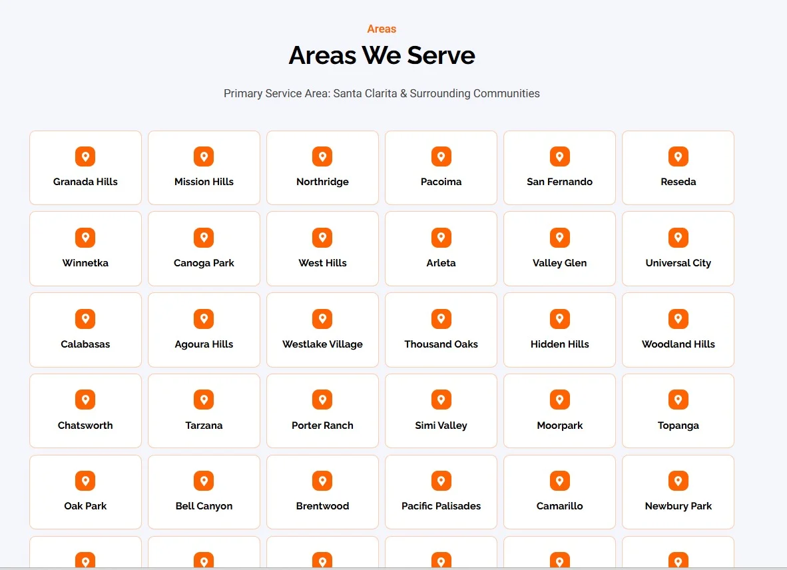This screenshot has width=787, height=570.
Task: Click the pin icon above Newbury Park
Action: tap(678, 481)
